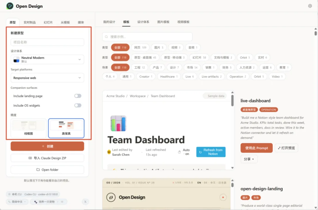
Task: Open the 模板 tab
Action: click(x=126, y=22)
